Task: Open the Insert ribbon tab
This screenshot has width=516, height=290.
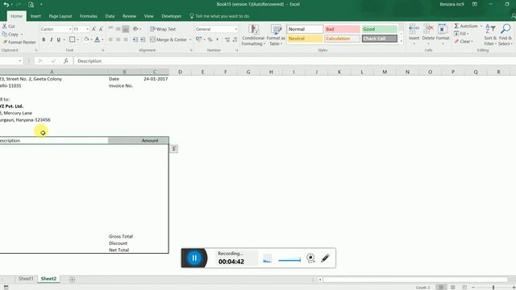Action: click(x=35, y=16)
